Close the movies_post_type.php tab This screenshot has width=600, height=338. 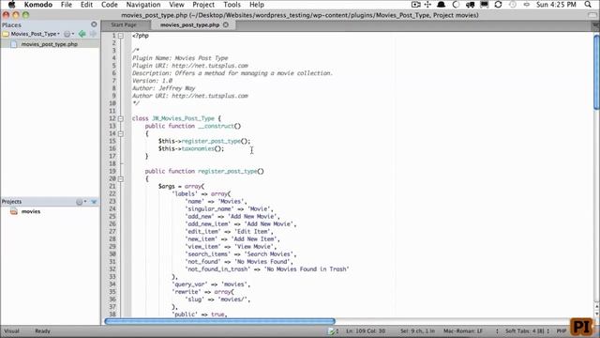click(x=226, y=25)
